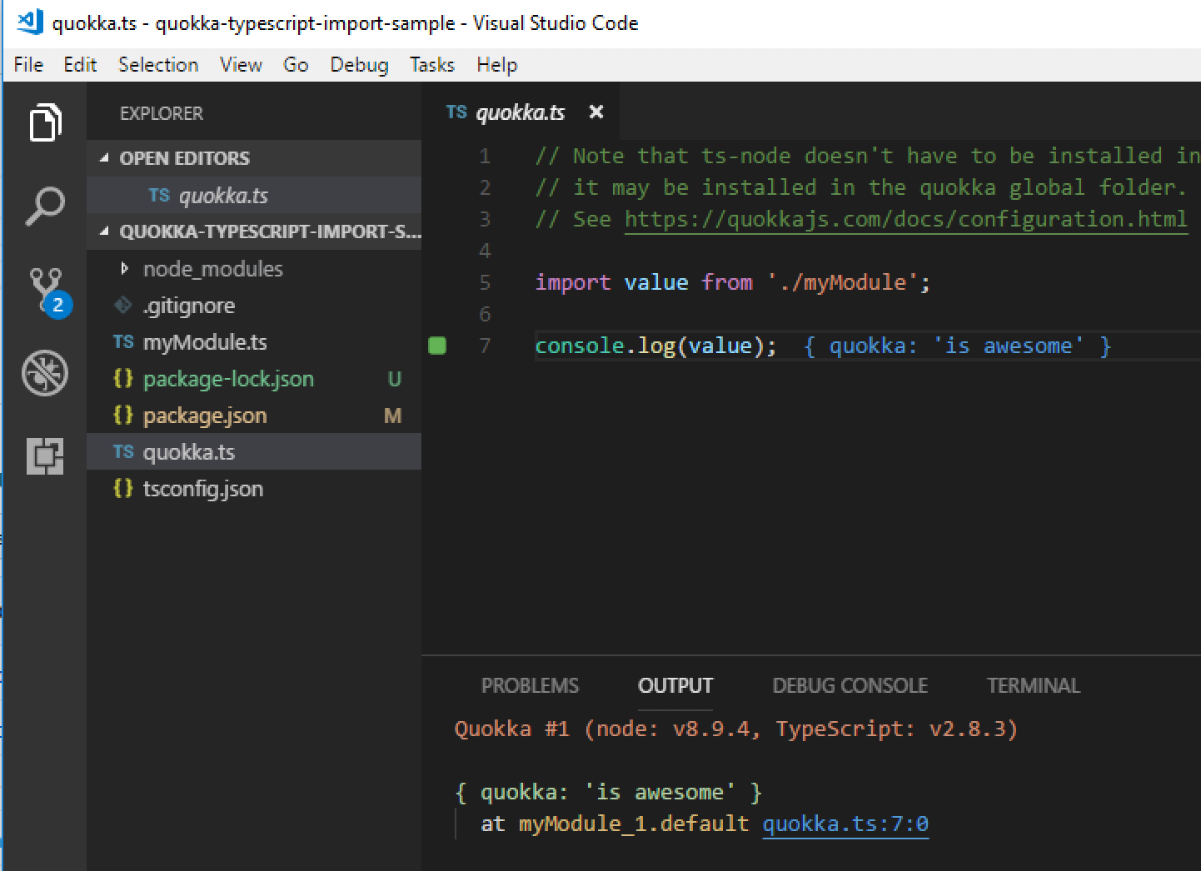The height and width of the screenshot is (871, 1201).
Task: Open the quokkajs.com configuration documentation link
Action: 905,219
